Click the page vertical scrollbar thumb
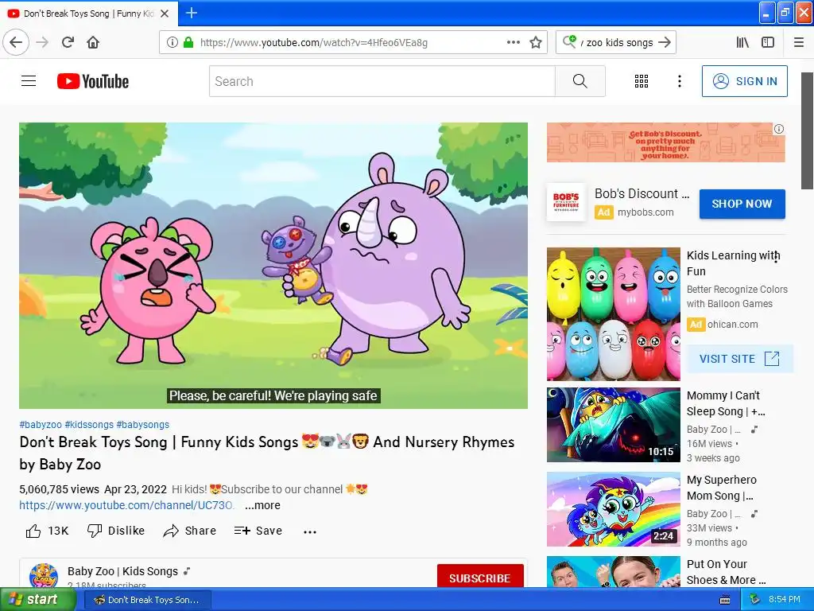814x611 pixels. tap(807, 131)
